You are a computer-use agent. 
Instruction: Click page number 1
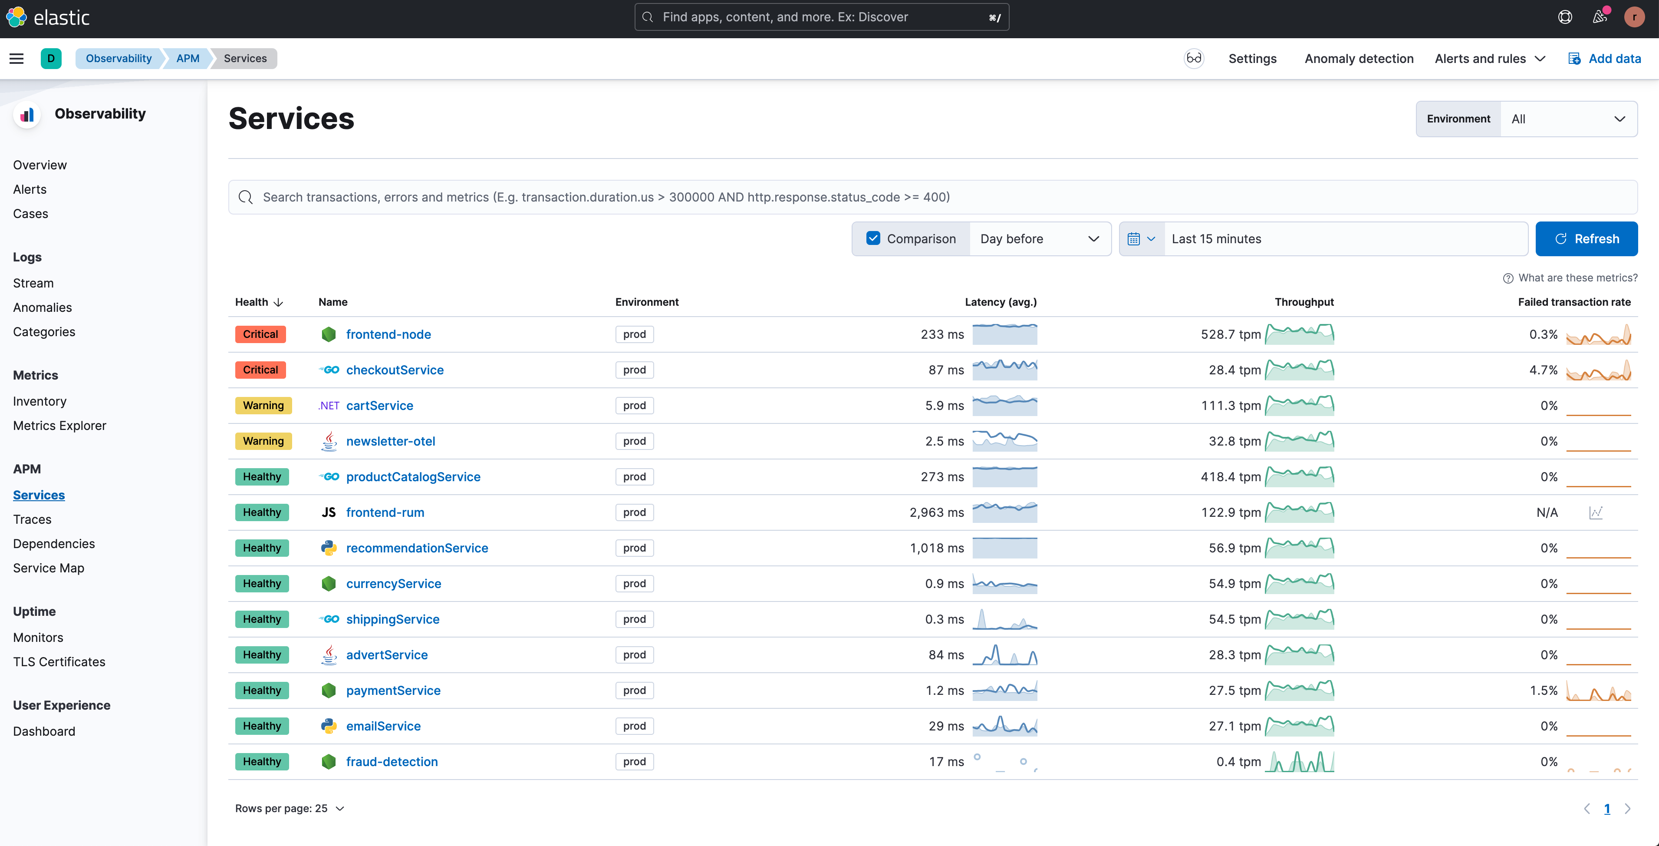[1607, 809]
